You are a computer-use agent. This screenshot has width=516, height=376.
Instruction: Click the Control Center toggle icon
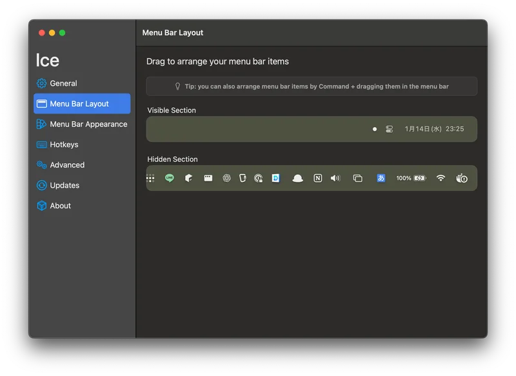click(x=389, y=129)
